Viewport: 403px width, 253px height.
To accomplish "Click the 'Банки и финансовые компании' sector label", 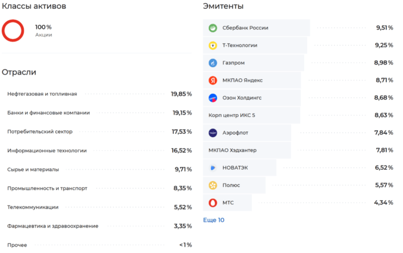I will [49, 113].
